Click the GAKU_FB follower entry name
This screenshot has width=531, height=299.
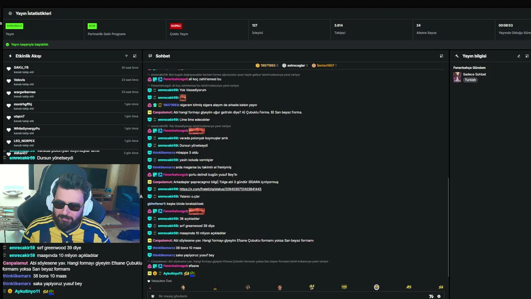click(21, 67)
